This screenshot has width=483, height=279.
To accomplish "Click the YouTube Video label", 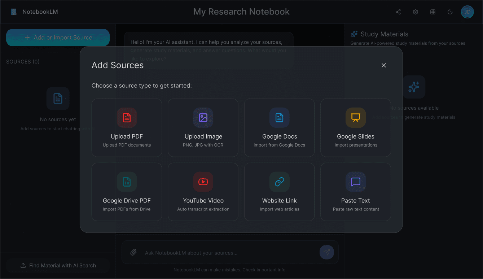I will click(203, 201).
